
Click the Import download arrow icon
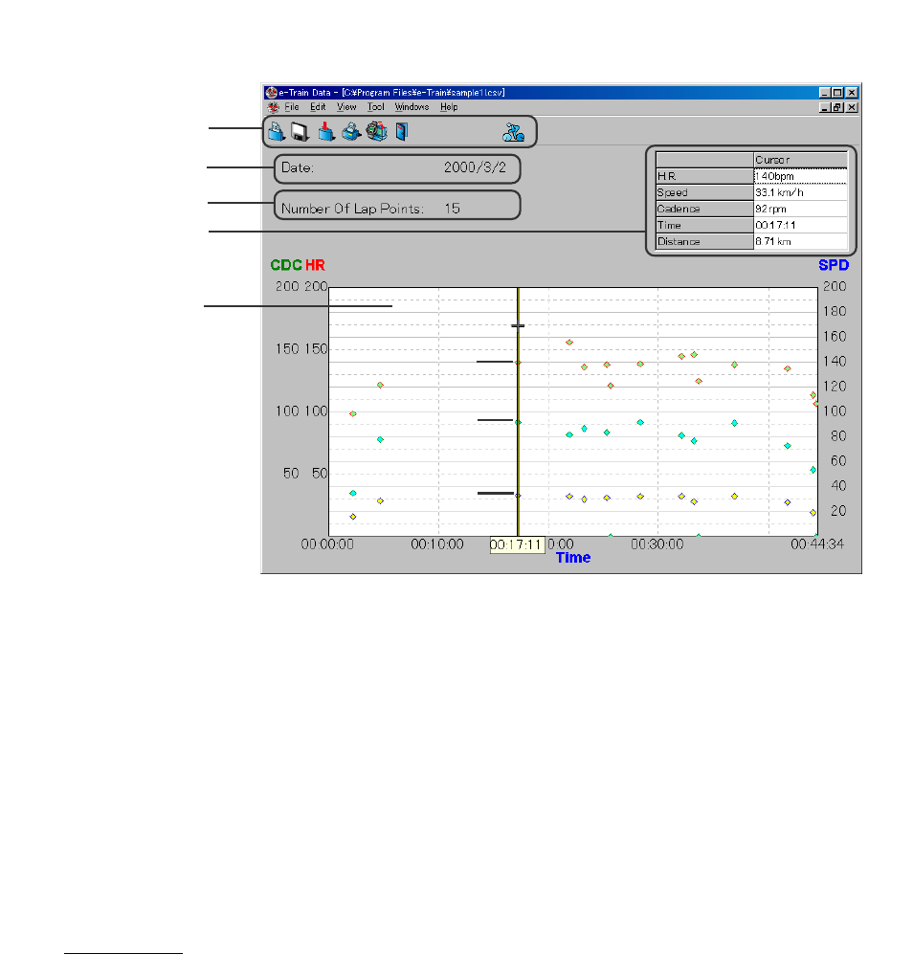[326, 131]
